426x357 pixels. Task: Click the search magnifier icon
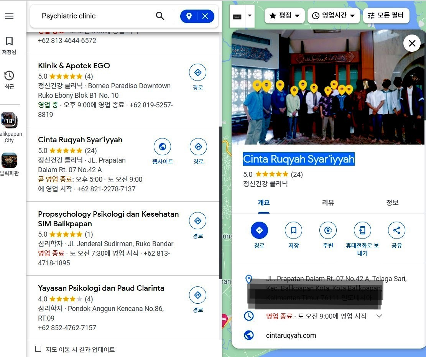[x=160, y=16]
